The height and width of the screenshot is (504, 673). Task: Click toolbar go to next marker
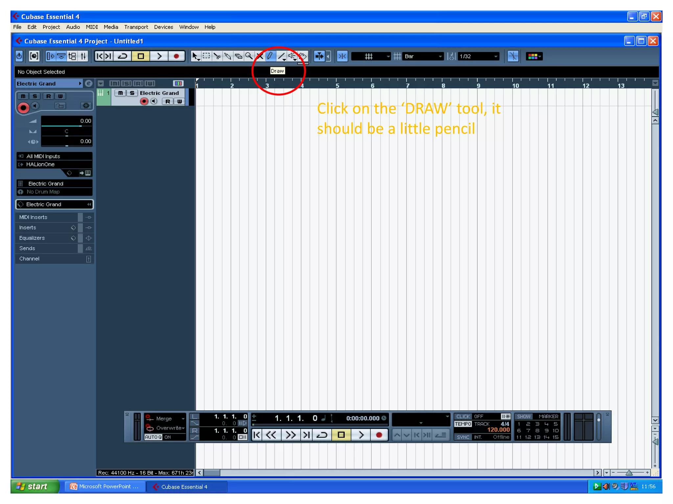click(x=108, y=56)
